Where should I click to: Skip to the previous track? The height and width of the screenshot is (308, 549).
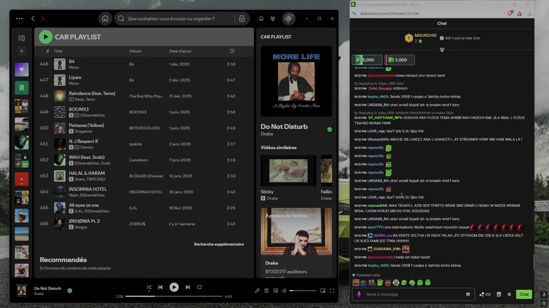(x=160, y=287)
